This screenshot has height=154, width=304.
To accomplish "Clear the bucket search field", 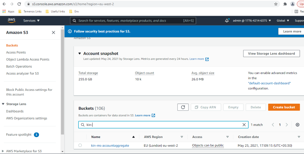I will click(244, 125).
